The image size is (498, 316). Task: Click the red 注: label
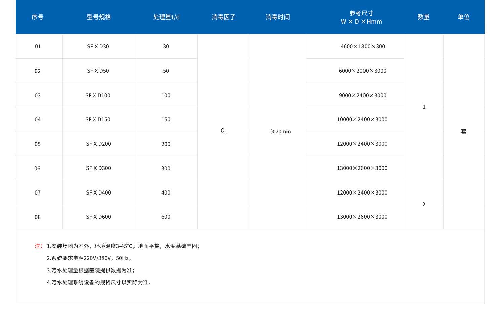click(x=38, y=246)
